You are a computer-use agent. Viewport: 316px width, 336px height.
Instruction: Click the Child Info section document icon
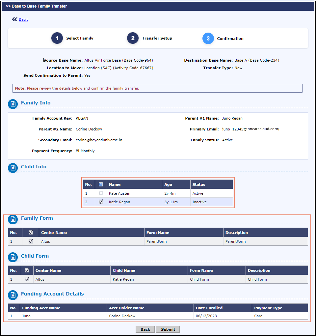click(x=13, y=168)
